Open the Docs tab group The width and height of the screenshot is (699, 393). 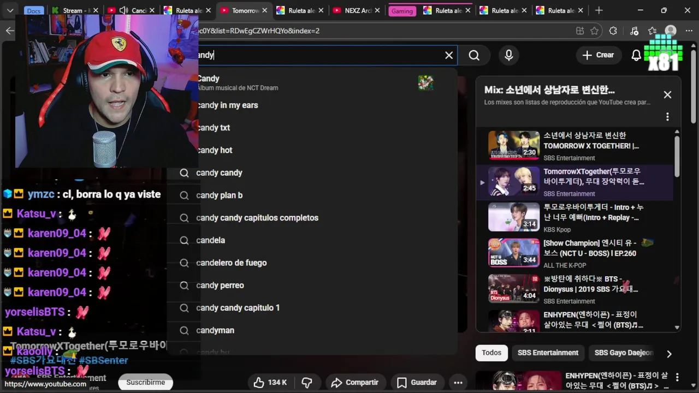[x=34, y=11]
